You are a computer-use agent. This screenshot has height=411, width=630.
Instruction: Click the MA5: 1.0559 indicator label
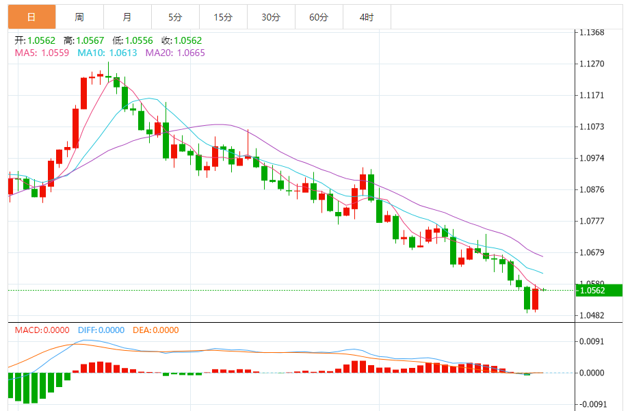pos(42,53)
